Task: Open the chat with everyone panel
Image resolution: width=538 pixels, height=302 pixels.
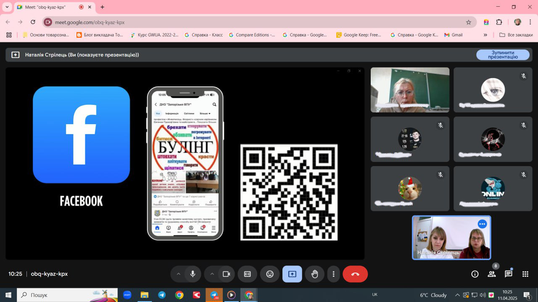Action: click(x=509, y=274)
